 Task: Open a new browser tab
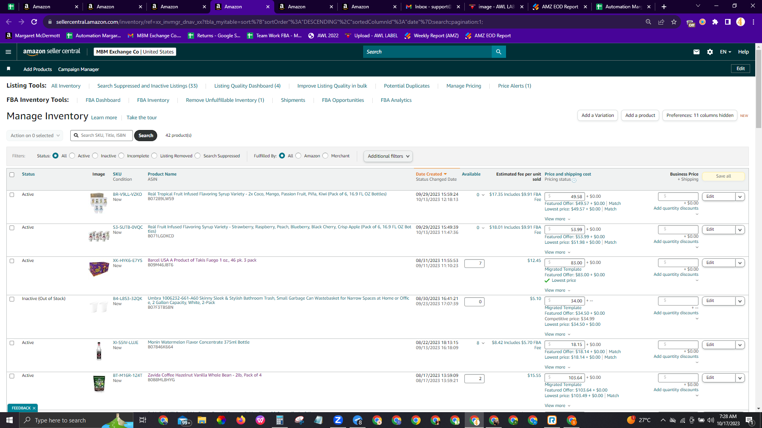[664, 7]
